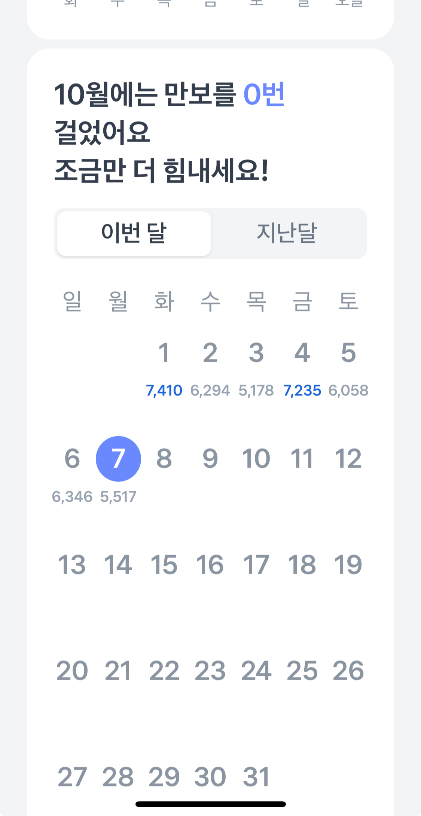Screen dimensions: 421x816
Task: Pick date 31 in the calendar
Action: click(x=256, y=777)
